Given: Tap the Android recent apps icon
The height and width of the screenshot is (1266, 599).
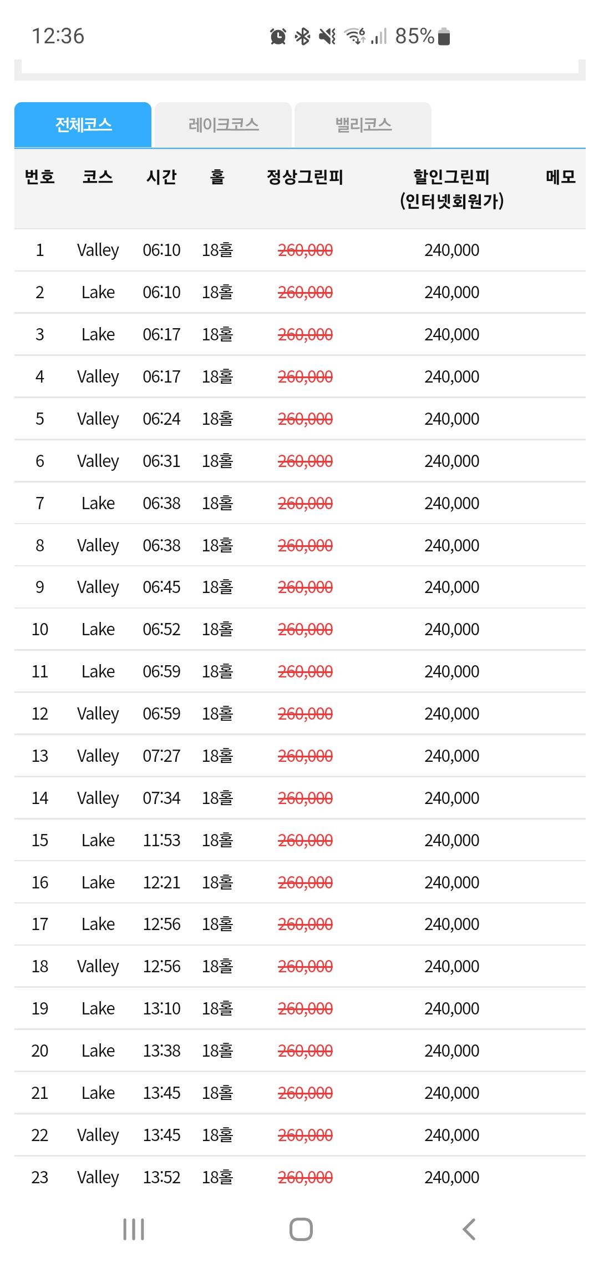Looking at the screenshot, I should pos(134,1229).
